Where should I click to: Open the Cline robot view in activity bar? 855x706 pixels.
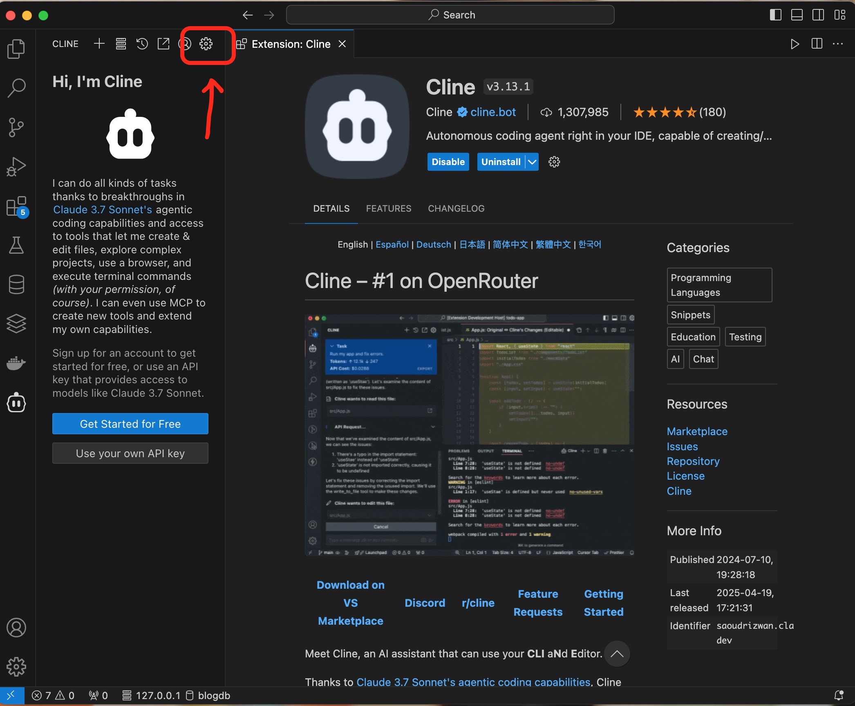[16, 402]
